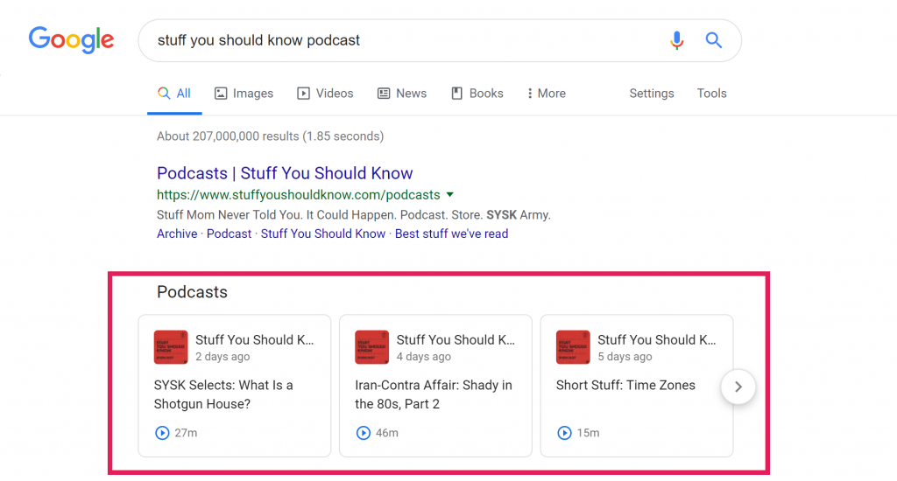
Task: Open search Settings
Action: pos(652,93)
